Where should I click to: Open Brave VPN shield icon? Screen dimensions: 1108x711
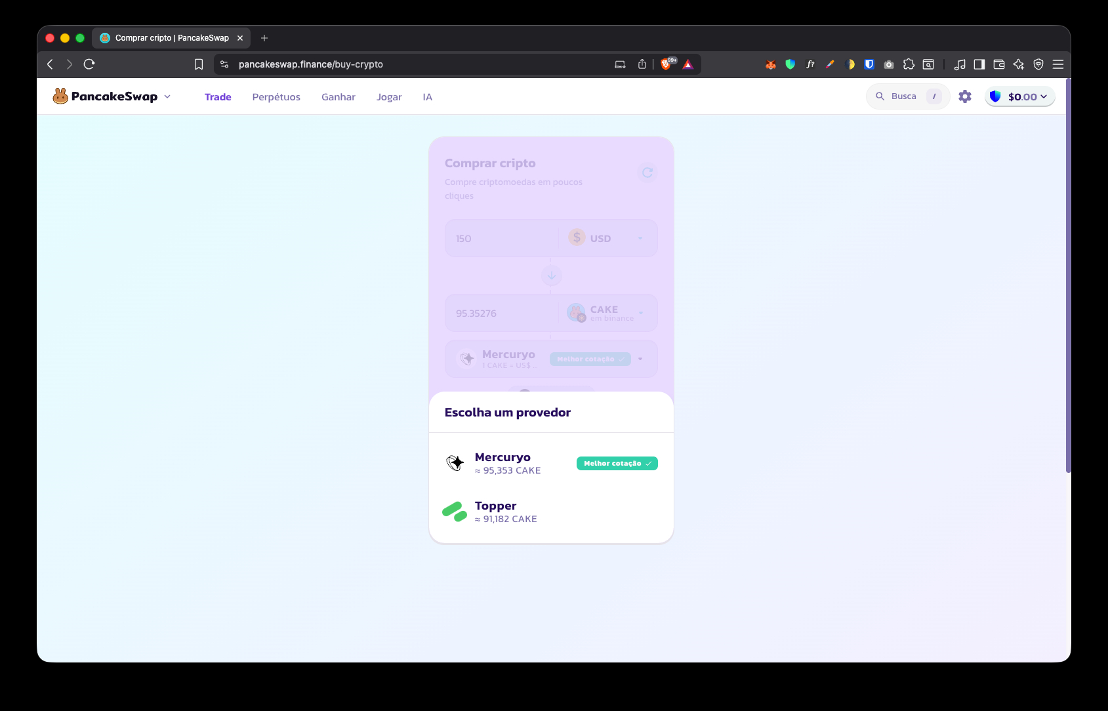pyautogui.click(x=1038, y=64)
